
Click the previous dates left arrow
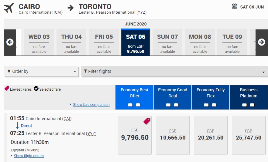pos(10,42)
